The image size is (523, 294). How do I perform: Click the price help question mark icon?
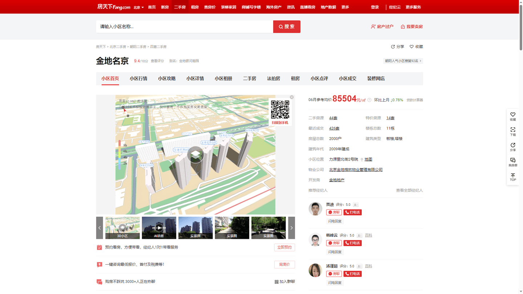[x=369, y=100]
